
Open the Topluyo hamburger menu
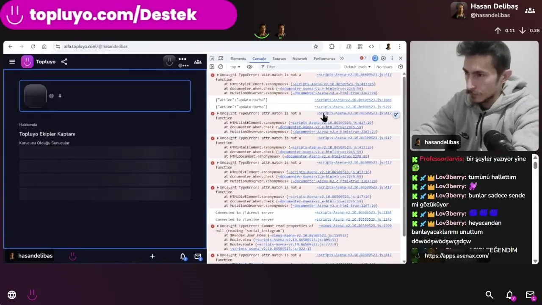[12, 62]
